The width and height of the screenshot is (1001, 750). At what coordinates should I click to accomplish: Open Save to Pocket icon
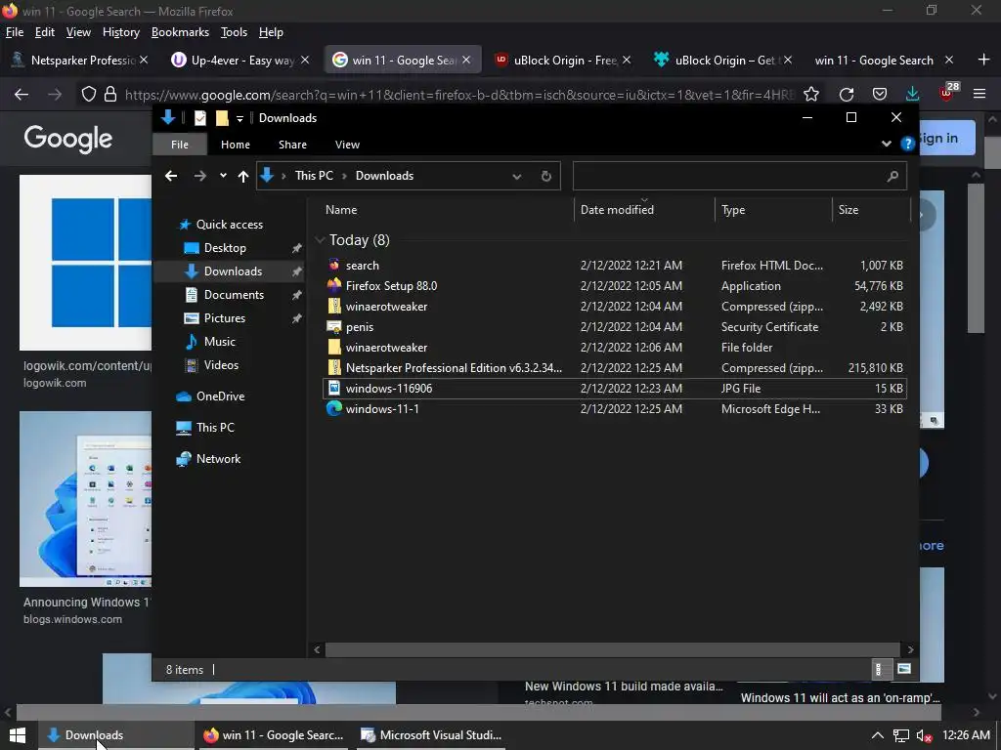pos(880,95)
